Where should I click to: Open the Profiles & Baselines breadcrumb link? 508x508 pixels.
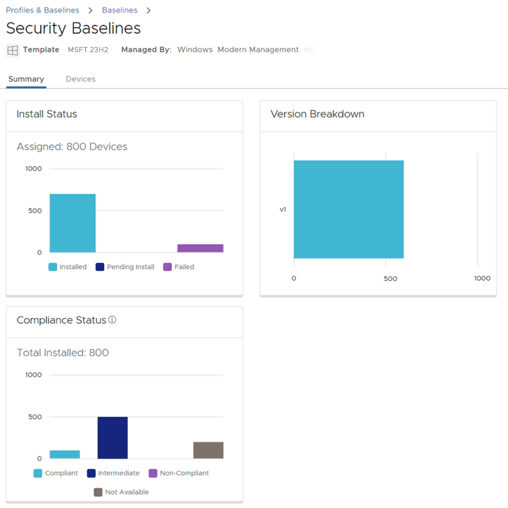pyautogui.click(x=42, y=10)
